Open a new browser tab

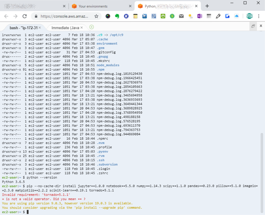point(207,6)
